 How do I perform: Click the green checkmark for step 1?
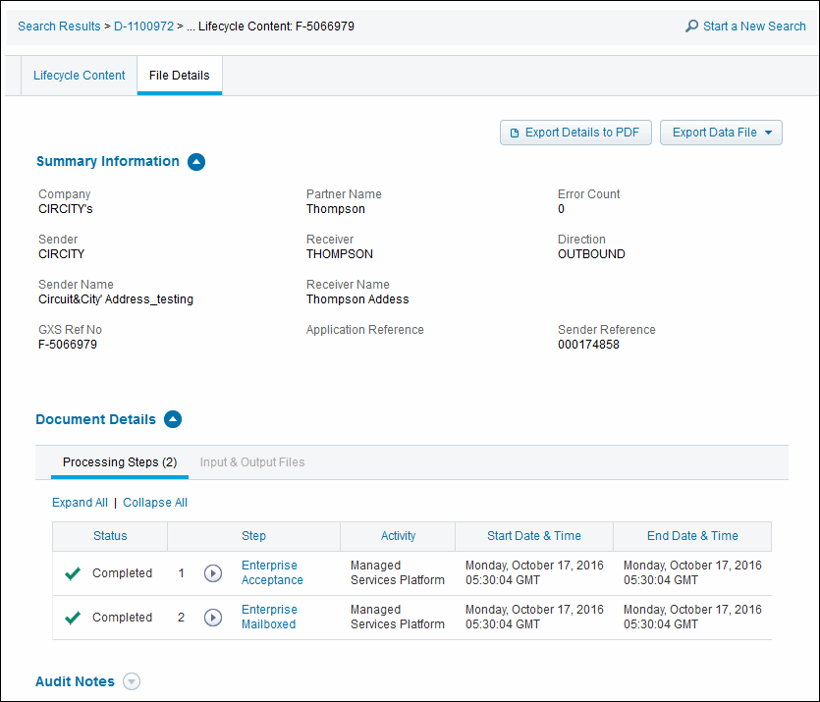73,573
